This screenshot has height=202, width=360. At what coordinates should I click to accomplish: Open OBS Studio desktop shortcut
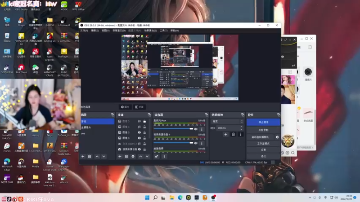pos(21,6)
